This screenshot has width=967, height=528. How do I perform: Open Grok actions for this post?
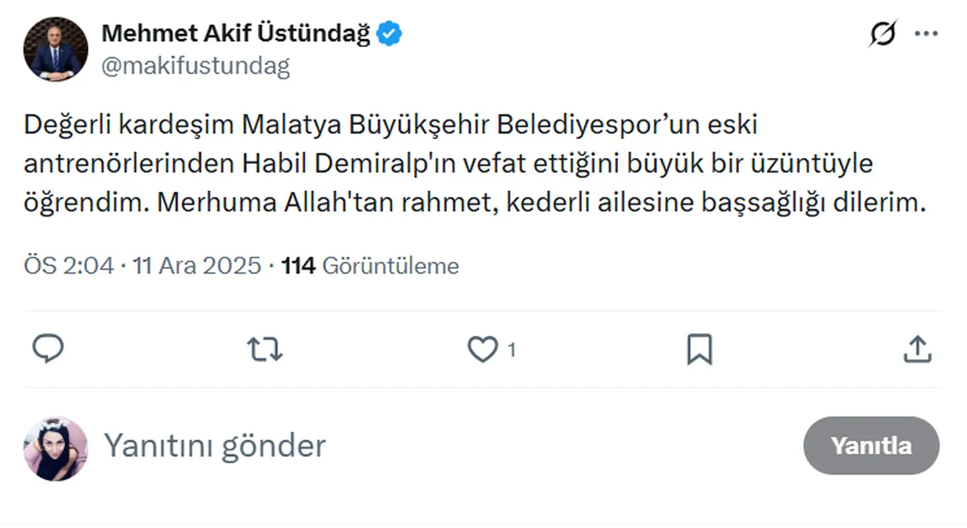[882, 33]
